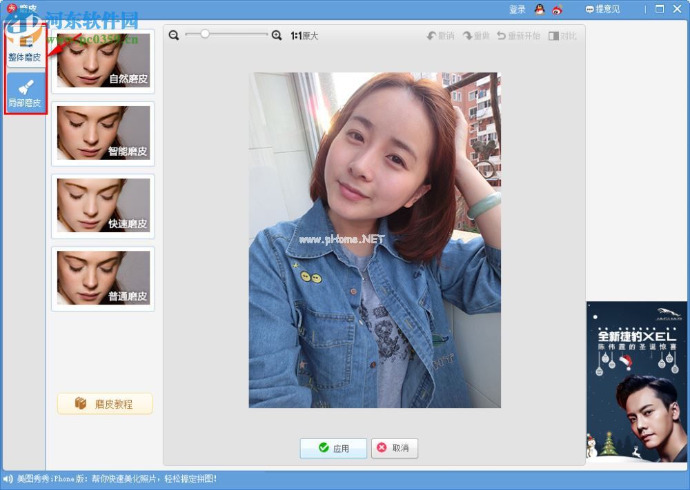
Task: Click the QQ penguin login icon
Action: (540, 9)
